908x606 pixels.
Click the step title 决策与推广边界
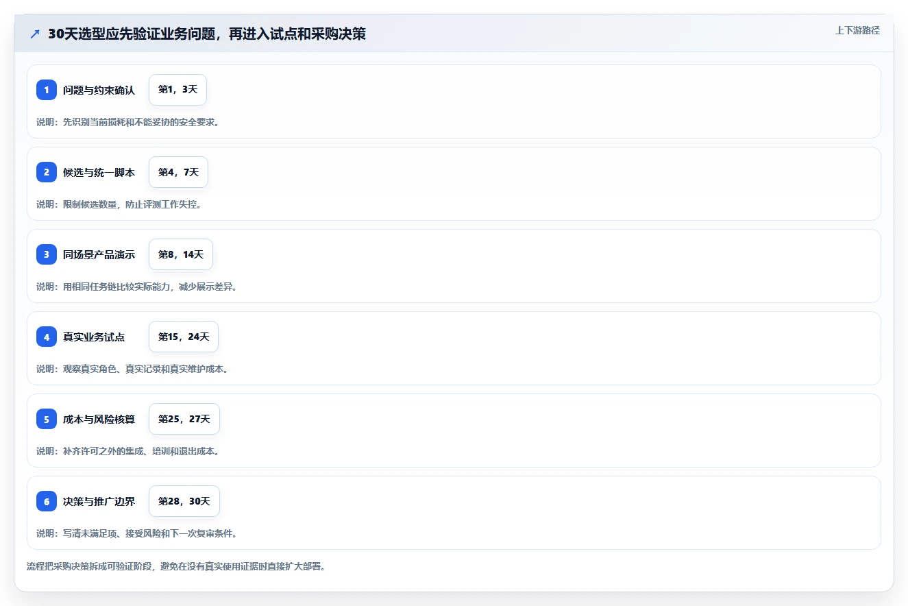(99, 501)
